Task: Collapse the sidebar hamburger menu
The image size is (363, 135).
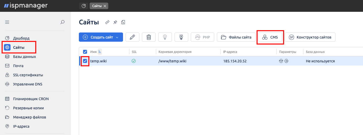Action: (7, 22)
